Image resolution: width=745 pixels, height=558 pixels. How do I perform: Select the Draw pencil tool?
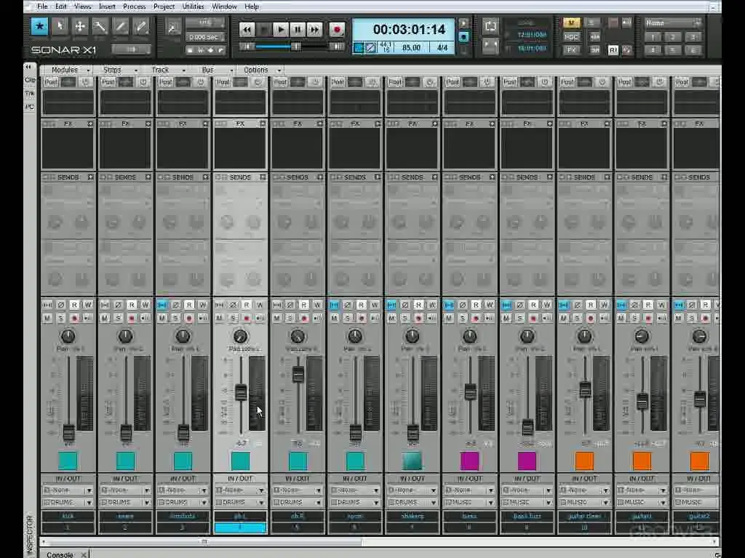[120, 27]
